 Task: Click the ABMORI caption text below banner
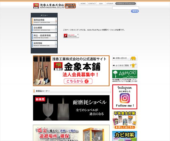[x=125, y=80]
